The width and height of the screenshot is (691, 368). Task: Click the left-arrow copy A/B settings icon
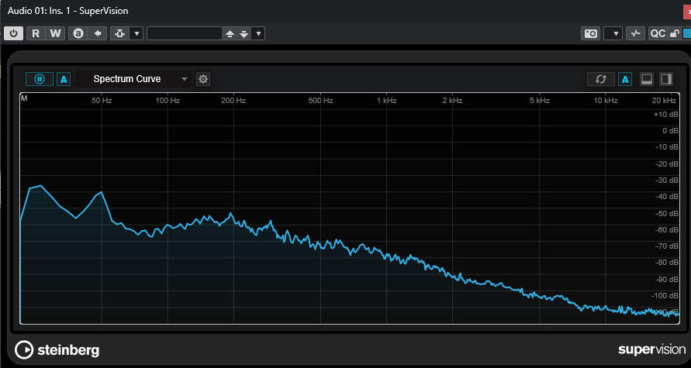point(98,33)
